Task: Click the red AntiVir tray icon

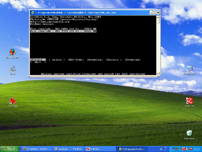Action: point(184,149)
